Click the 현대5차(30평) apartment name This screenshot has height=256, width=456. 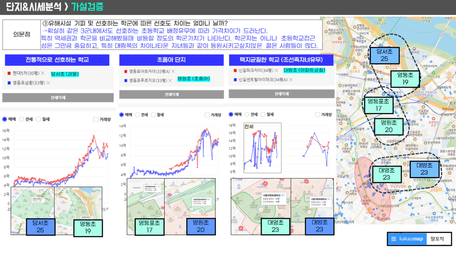[26, 73]
